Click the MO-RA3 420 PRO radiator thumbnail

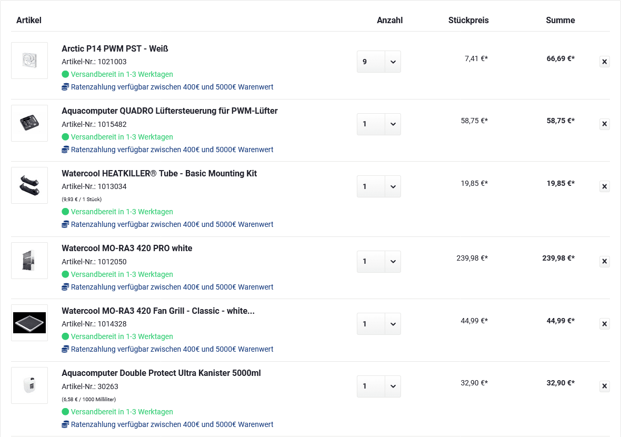point(29,261)
